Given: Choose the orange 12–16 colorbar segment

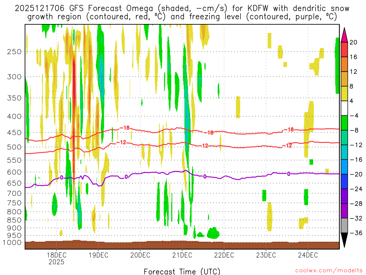Looking at the screenshot, I should click(344, 64).
